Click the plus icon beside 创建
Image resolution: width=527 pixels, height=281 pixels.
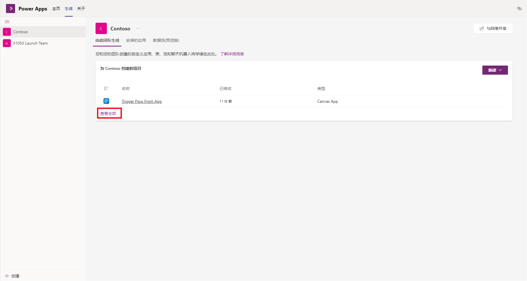point(7,276)
